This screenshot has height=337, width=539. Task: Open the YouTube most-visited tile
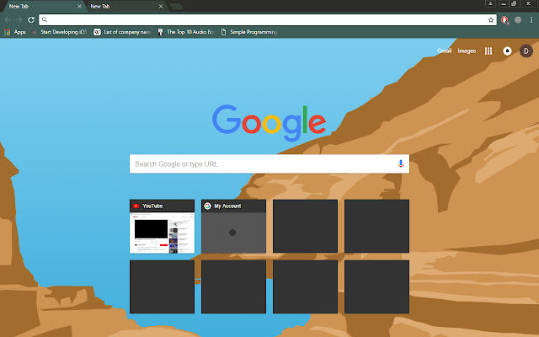[162, 227]
